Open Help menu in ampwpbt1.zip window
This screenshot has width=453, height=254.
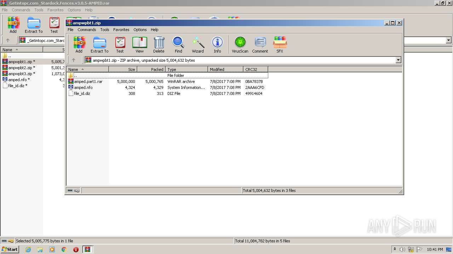tap(154, 30)
